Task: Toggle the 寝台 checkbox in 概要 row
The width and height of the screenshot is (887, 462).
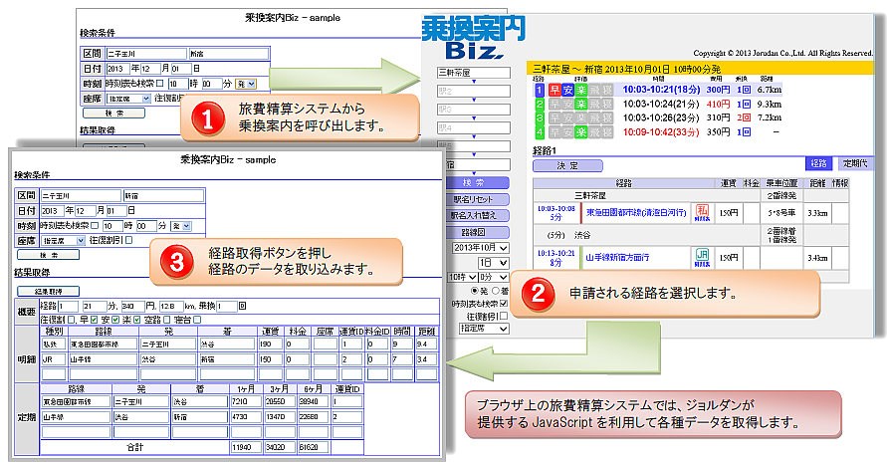Action: click(197, 320)
